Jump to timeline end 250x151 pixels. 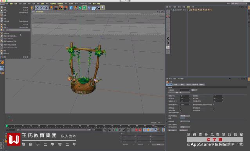pos(128,130)
